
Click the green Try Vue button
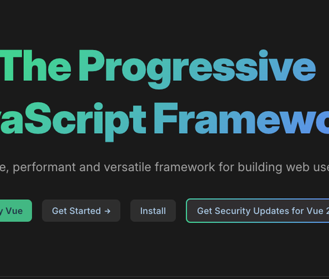pyautogui.click(x=16, y=211)
